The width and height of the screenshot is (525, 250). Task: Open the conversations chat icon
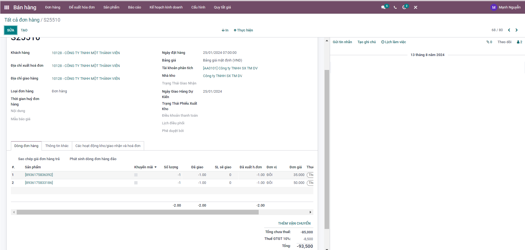(383, 7)
